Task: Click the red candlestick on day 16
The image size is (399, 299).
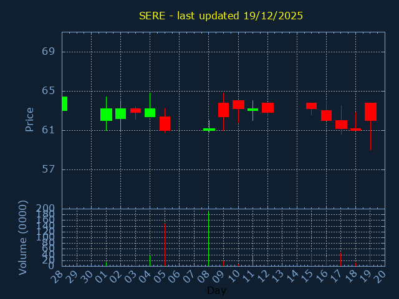Action: click(x=326, y=115)
